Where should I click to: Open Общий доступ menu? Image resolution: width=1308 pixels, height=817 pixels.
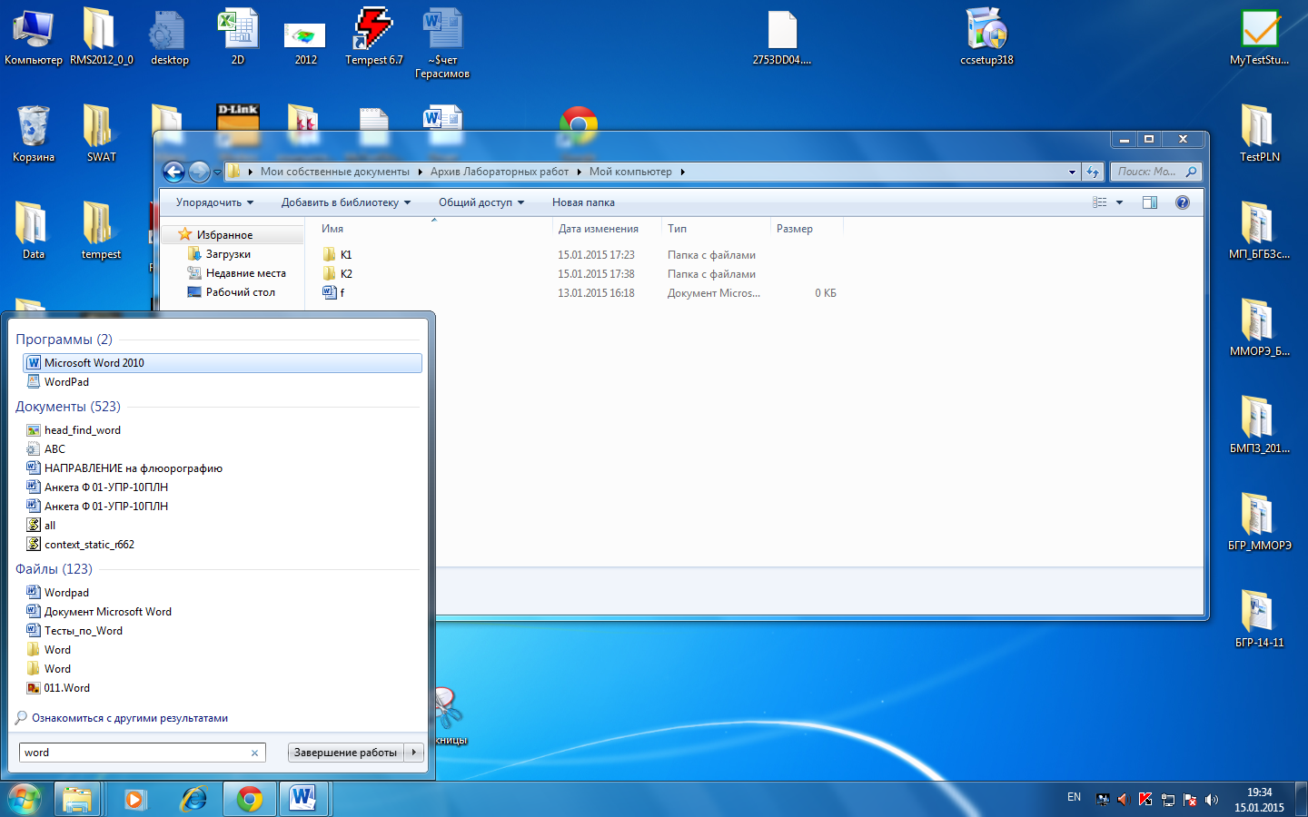point(481,202)
